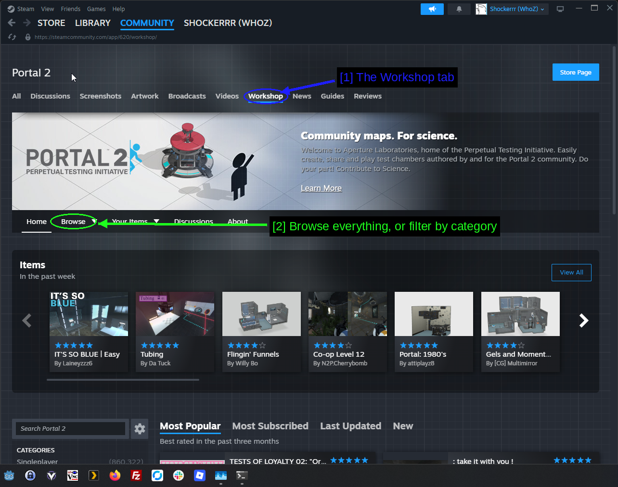
Task: Open the Portal: 1980's item thumbnail
Action: click(434, 314)
